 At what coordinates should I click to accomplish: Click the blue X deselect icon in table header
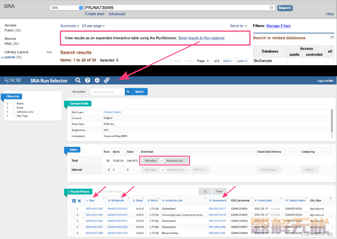[x=79, y=201]
